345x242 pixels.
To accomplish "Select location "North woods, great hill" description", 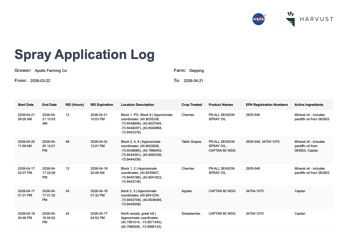I will click(x=142, y=220).
